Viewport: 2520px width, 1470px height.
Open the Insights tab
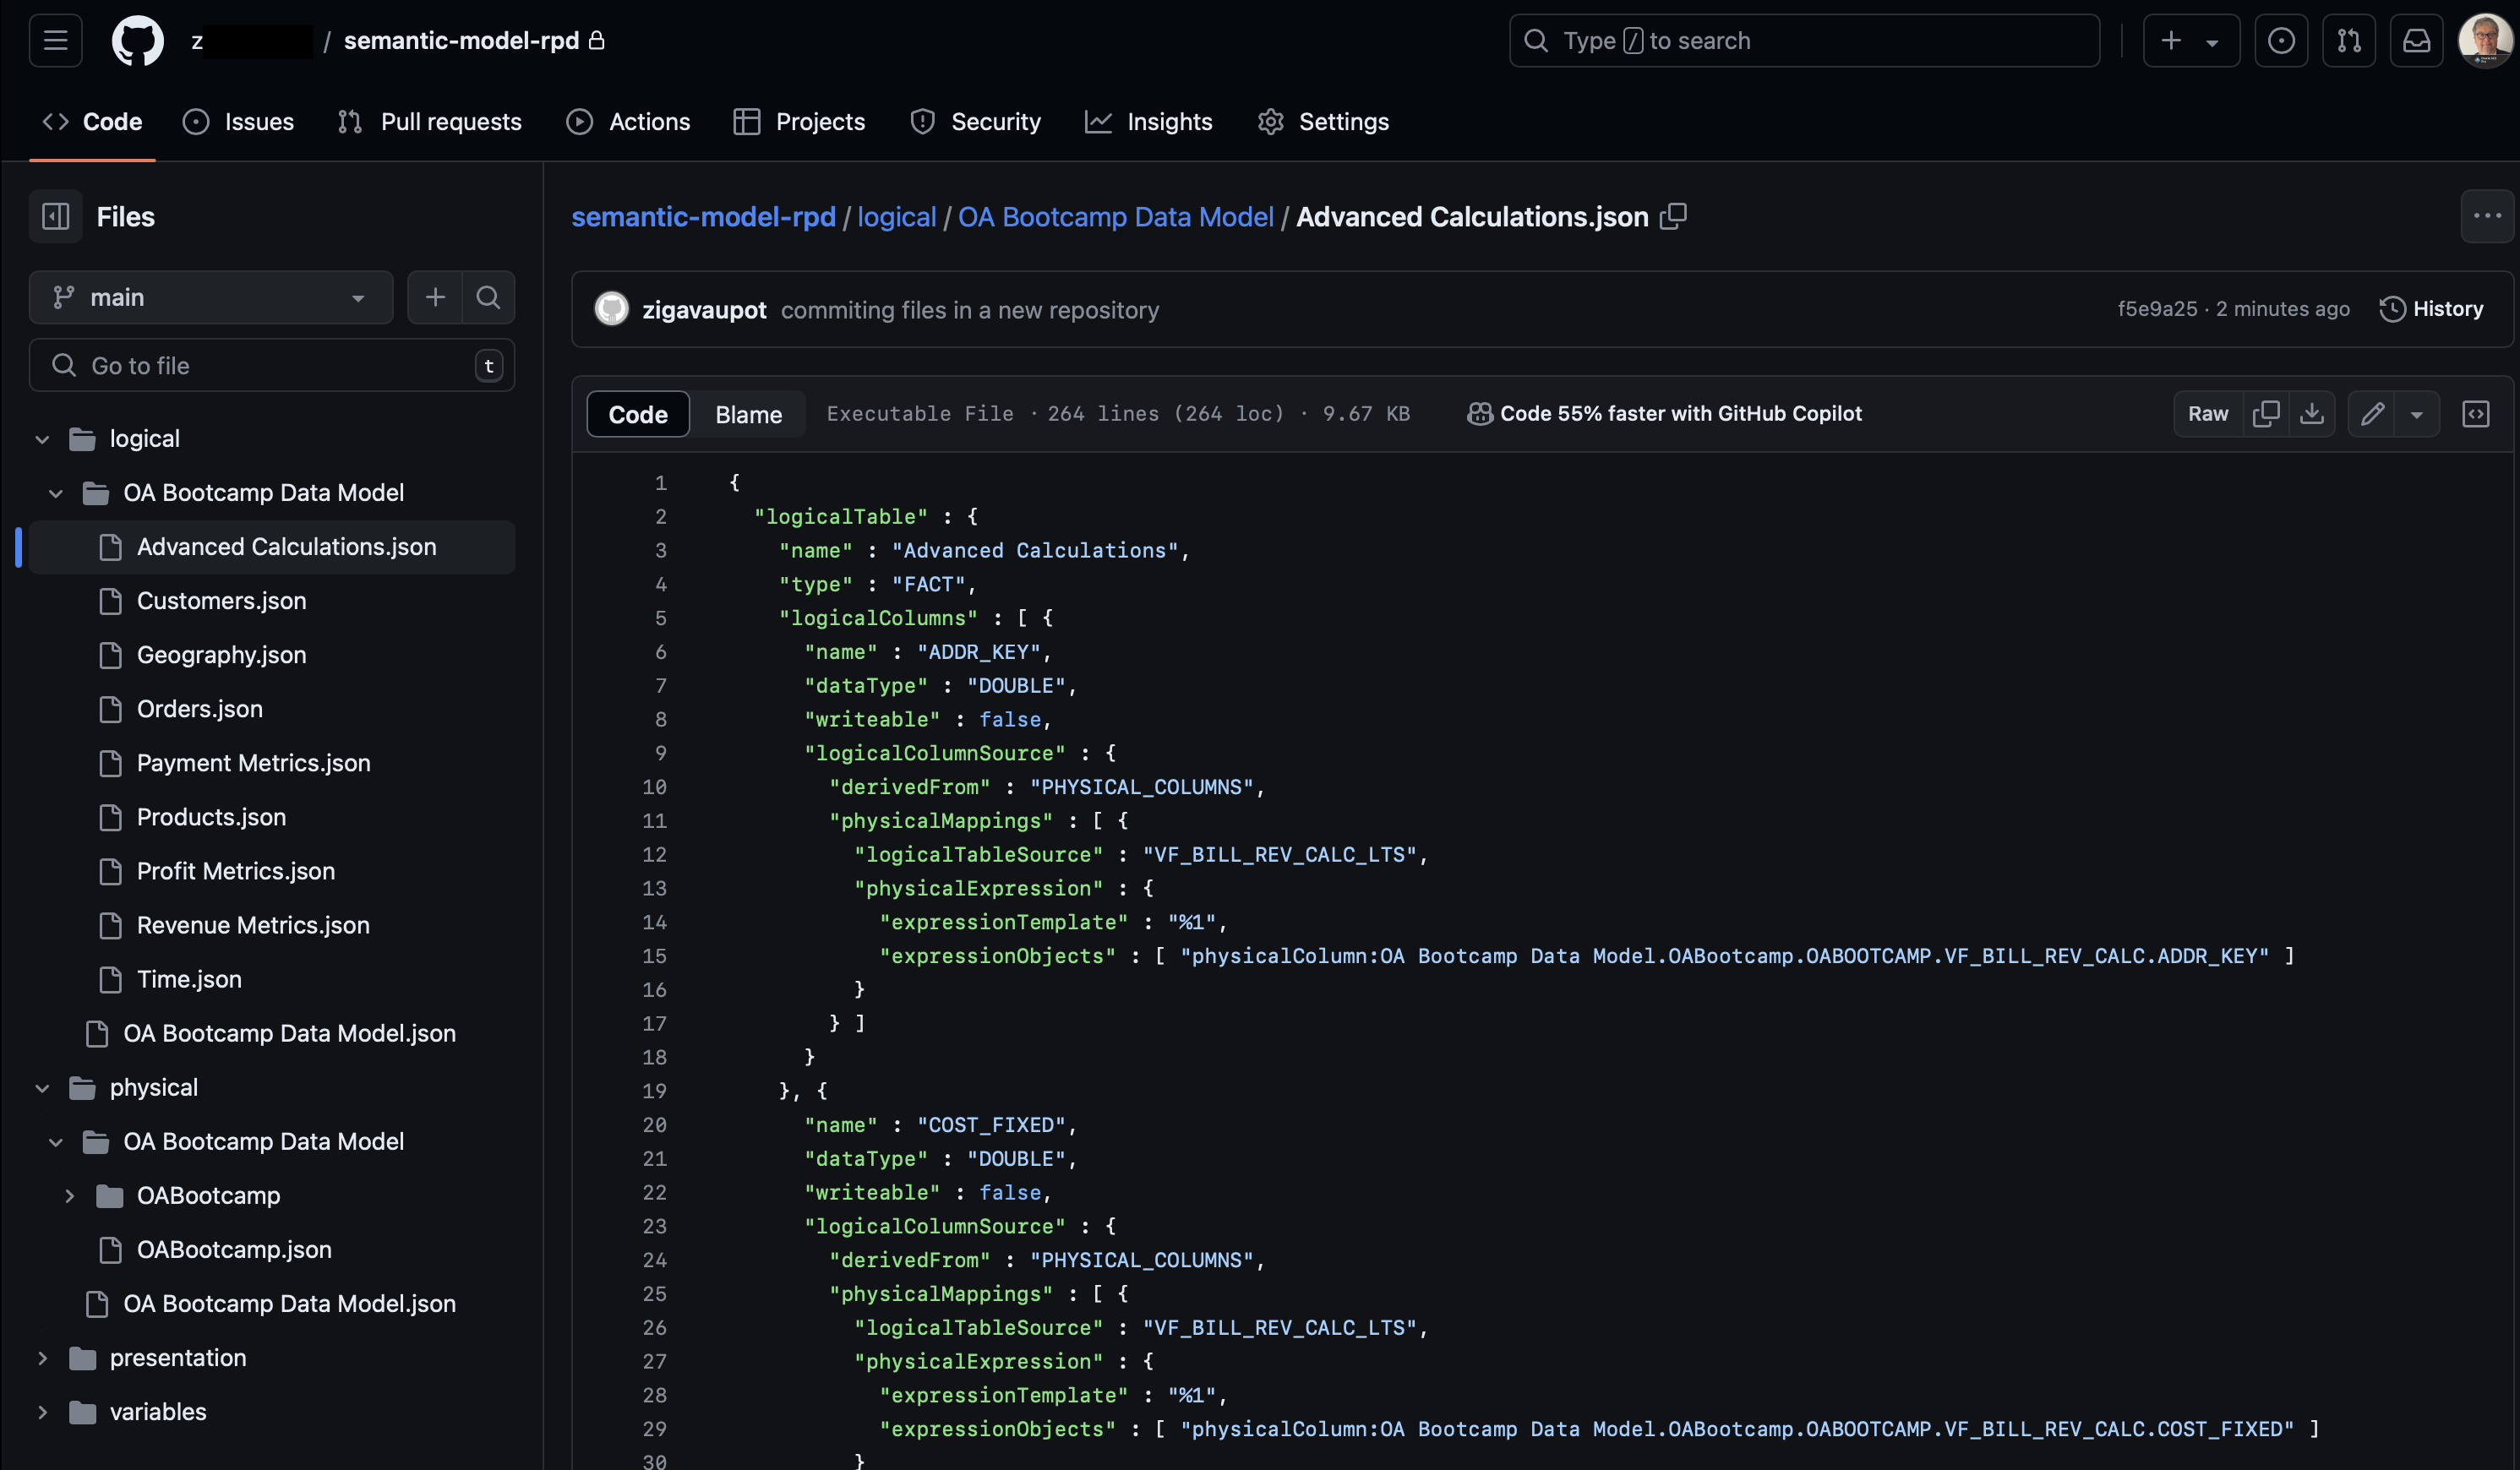(1148, 122)
